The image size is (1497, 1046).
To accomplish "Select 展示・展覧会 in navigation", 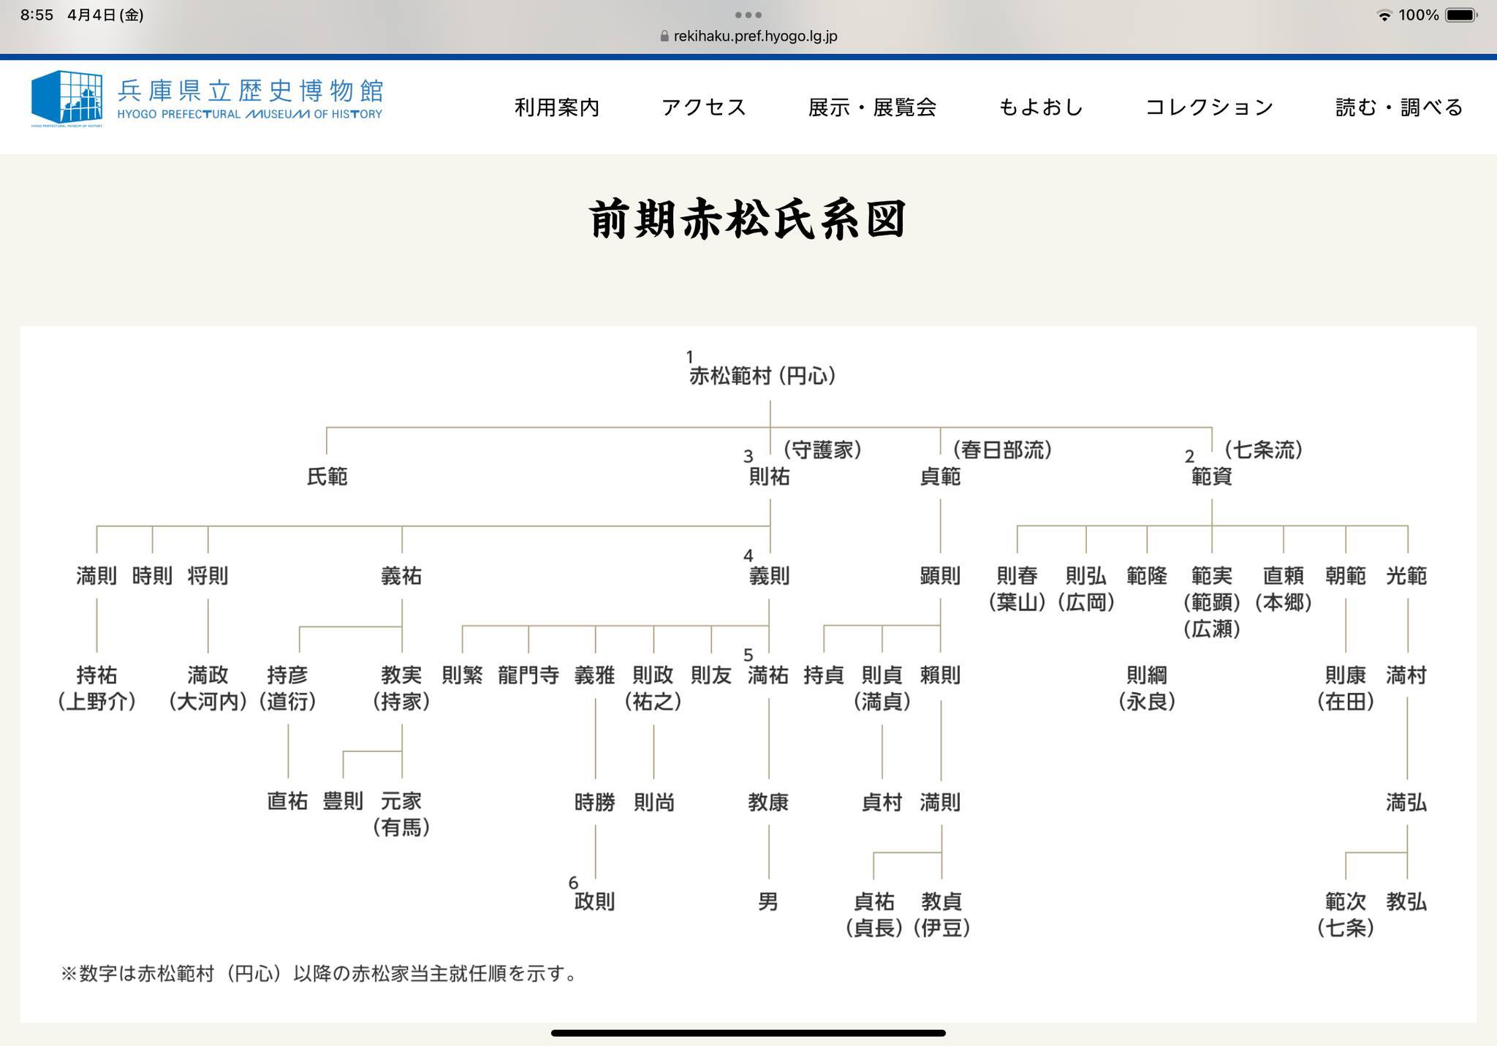I will (872, 107).
